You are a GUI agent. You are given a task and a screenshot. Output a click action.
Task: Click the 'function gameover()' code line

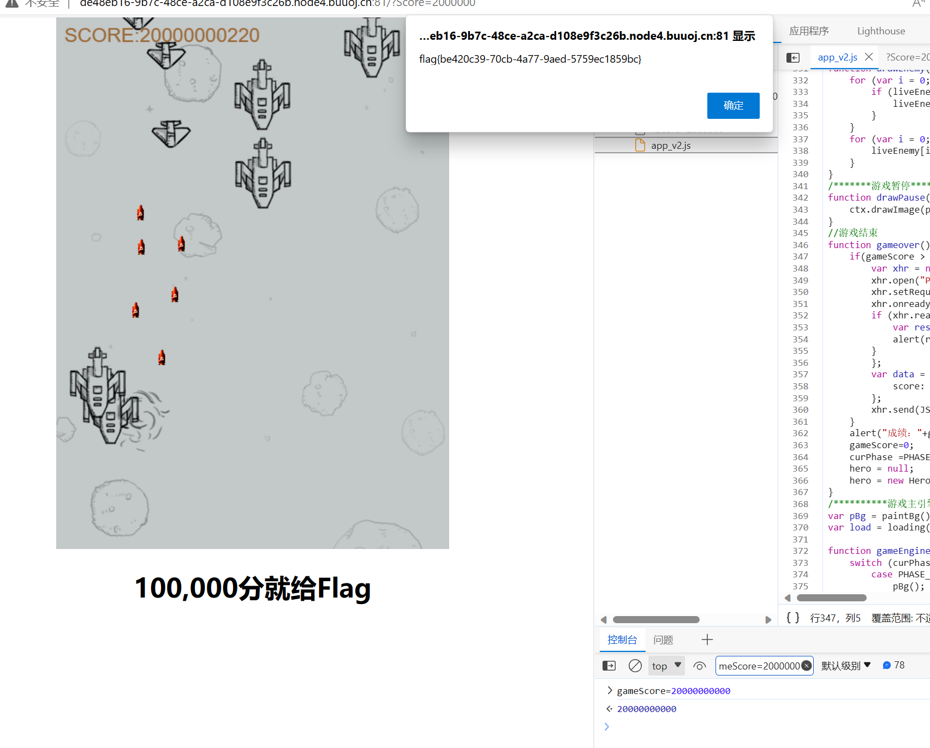[x=879, y=245]
